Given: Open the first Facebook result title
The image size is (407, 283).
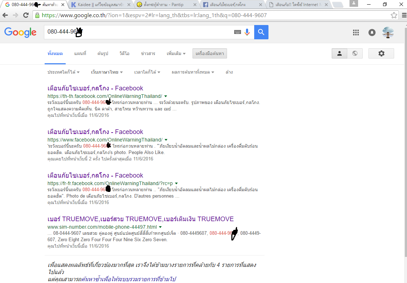Looking at the screenshot, I should (x=95, y=88).
